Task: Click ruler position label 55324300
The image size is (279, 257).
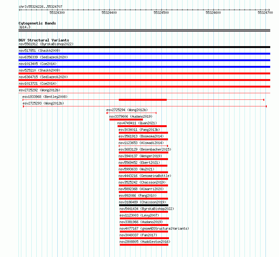Action: click(x=57, y=13)
